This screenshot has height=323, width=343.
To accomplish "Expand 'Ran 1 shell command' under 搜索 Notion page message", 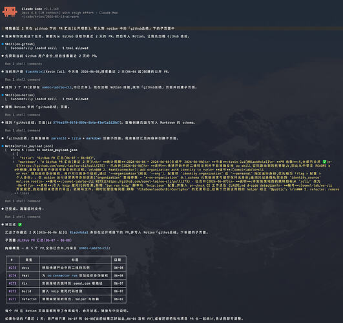I will tap(23, 115).
